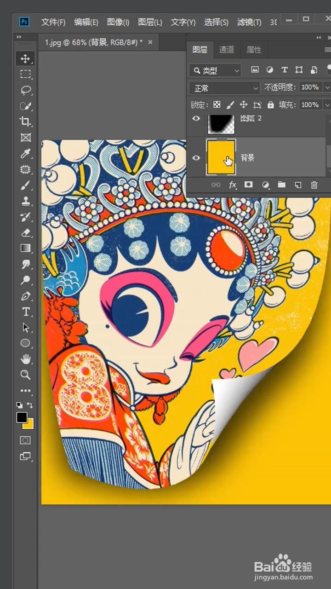The height and width of the screenshot is (589, 331).
Task: Select the Move tool
Action: coord(25,58)
